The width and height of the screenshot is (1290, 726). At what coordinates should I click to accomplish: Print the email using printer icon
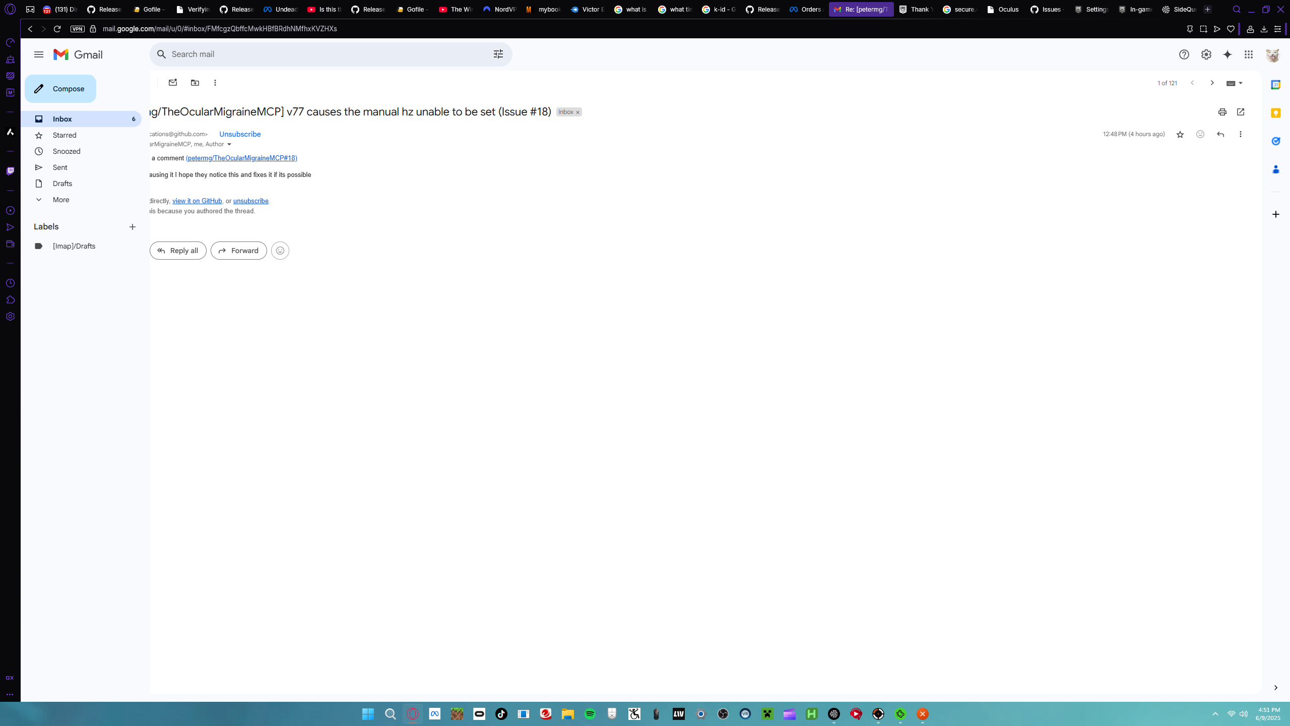1222,112
